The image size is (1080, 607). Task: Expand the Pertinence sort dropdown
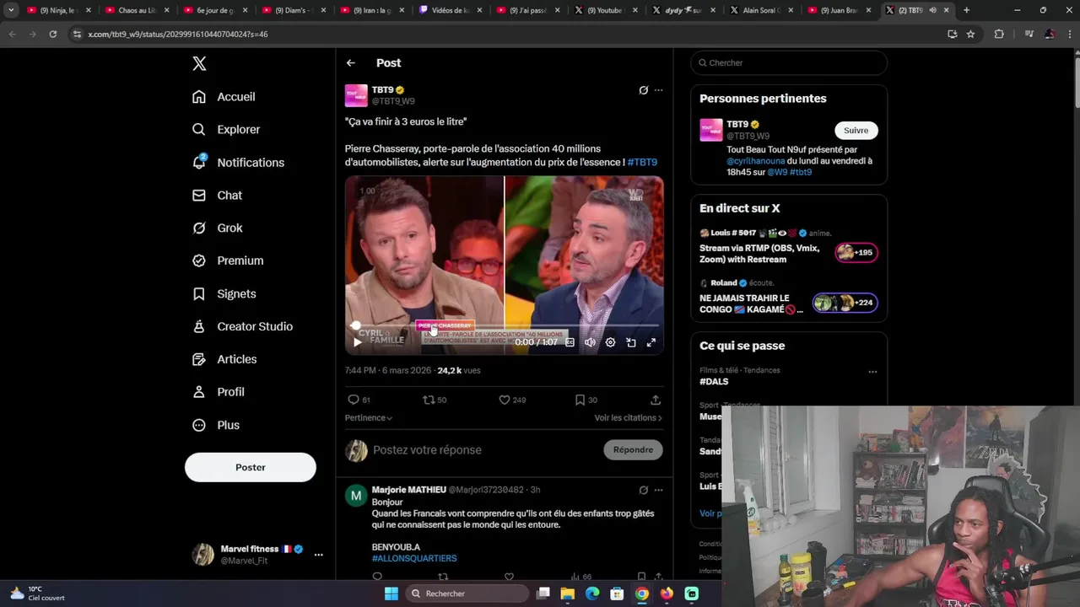(x=369, y=418)
